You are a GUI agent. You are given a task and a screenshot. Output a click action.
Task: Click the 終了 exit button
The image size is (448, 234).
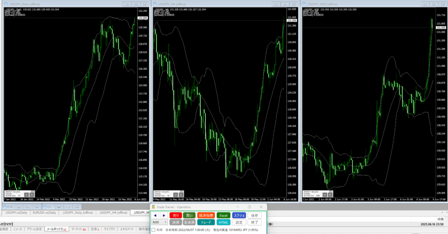(x=255, y=222)
